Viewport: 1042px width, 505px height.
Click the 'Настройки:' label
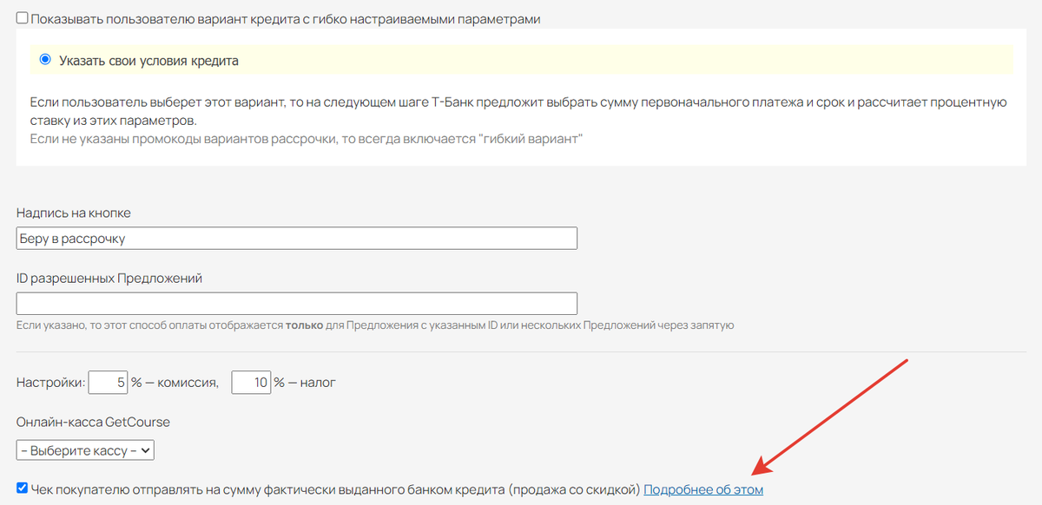pyautogui.click(x=51, y=383)
